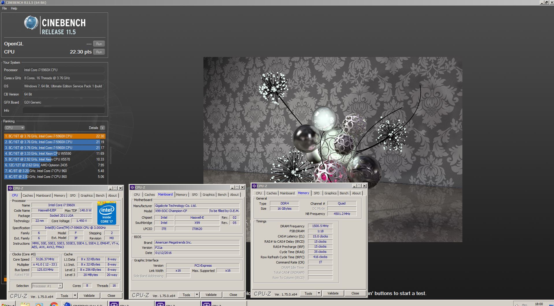This screenshot has height=306, width=554.
Task: Click the Tools button in CPU-Z CPU window
Action: [64, 296]
